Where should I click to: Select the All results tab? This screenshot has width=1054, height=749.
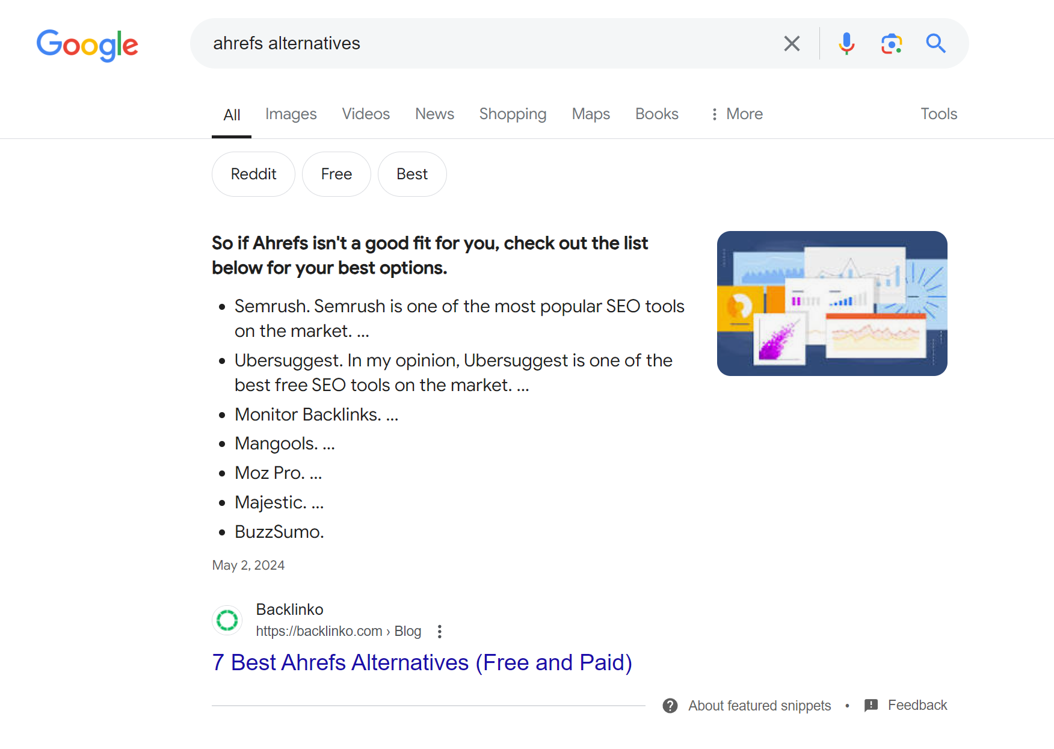click(x=232, y=115)
